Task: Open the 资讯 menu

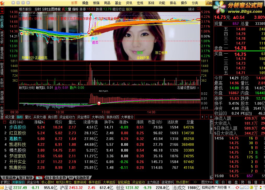Action: [129, 3]
